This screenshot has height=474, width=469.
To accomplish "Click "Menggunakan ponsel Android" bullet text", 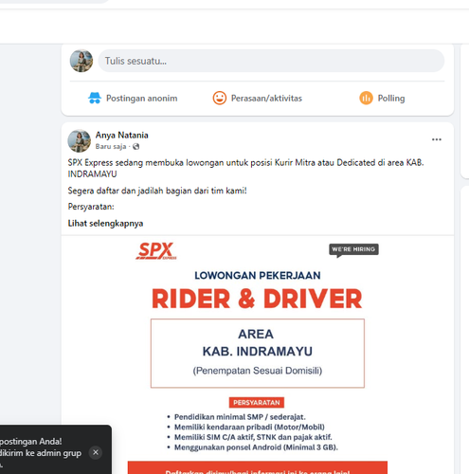I will coord(256,447).
